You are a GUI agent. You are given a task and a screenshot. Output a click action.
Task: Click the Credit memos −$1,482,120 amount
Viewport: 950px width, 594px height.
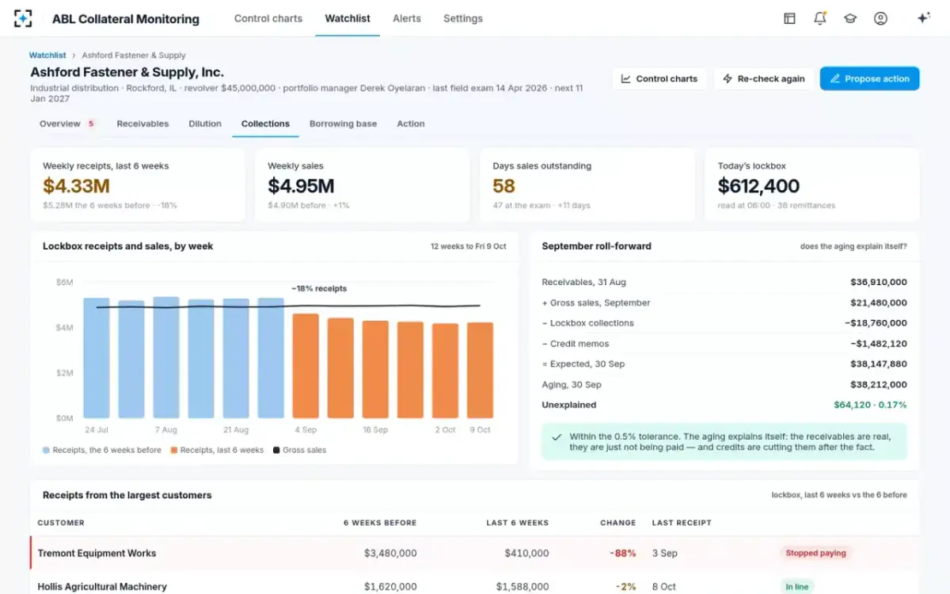879,344
